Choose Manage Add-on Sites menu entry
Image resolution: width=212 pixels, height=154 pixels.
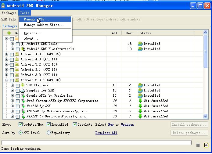45,25
